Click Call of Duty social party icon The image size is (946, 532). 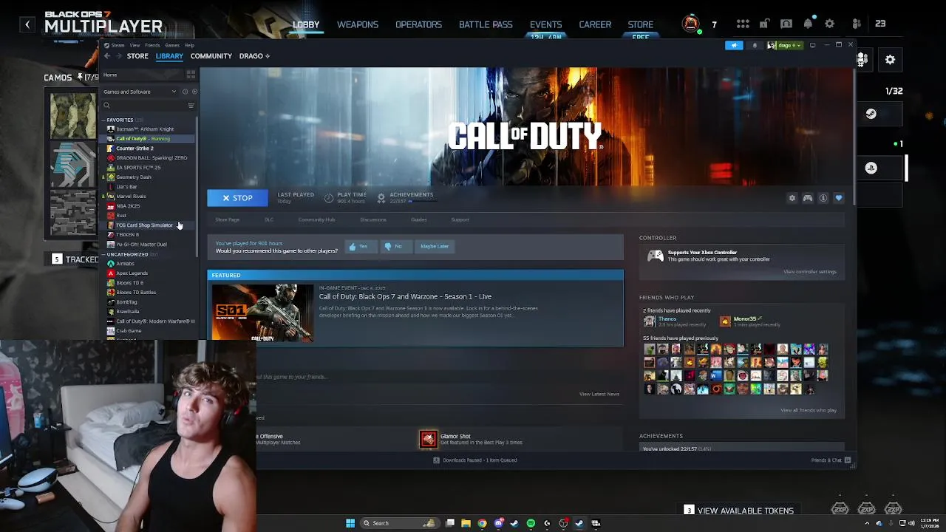click(857, 24)
